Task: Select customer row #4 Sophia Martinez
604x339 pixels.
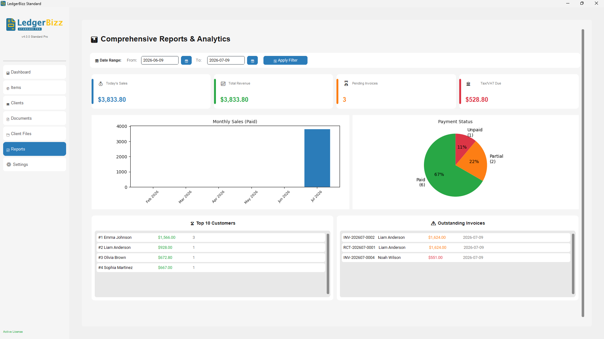Action: tap(211, 268)
